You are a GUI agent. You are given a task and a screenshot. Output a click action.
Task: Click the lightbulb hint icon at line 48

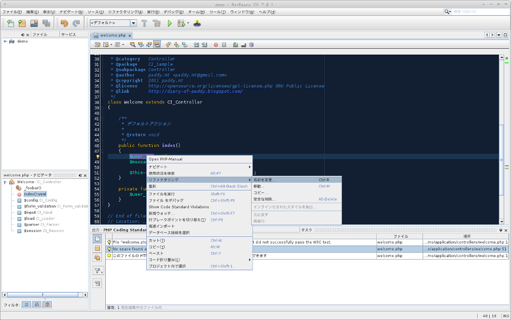point(97,157)
